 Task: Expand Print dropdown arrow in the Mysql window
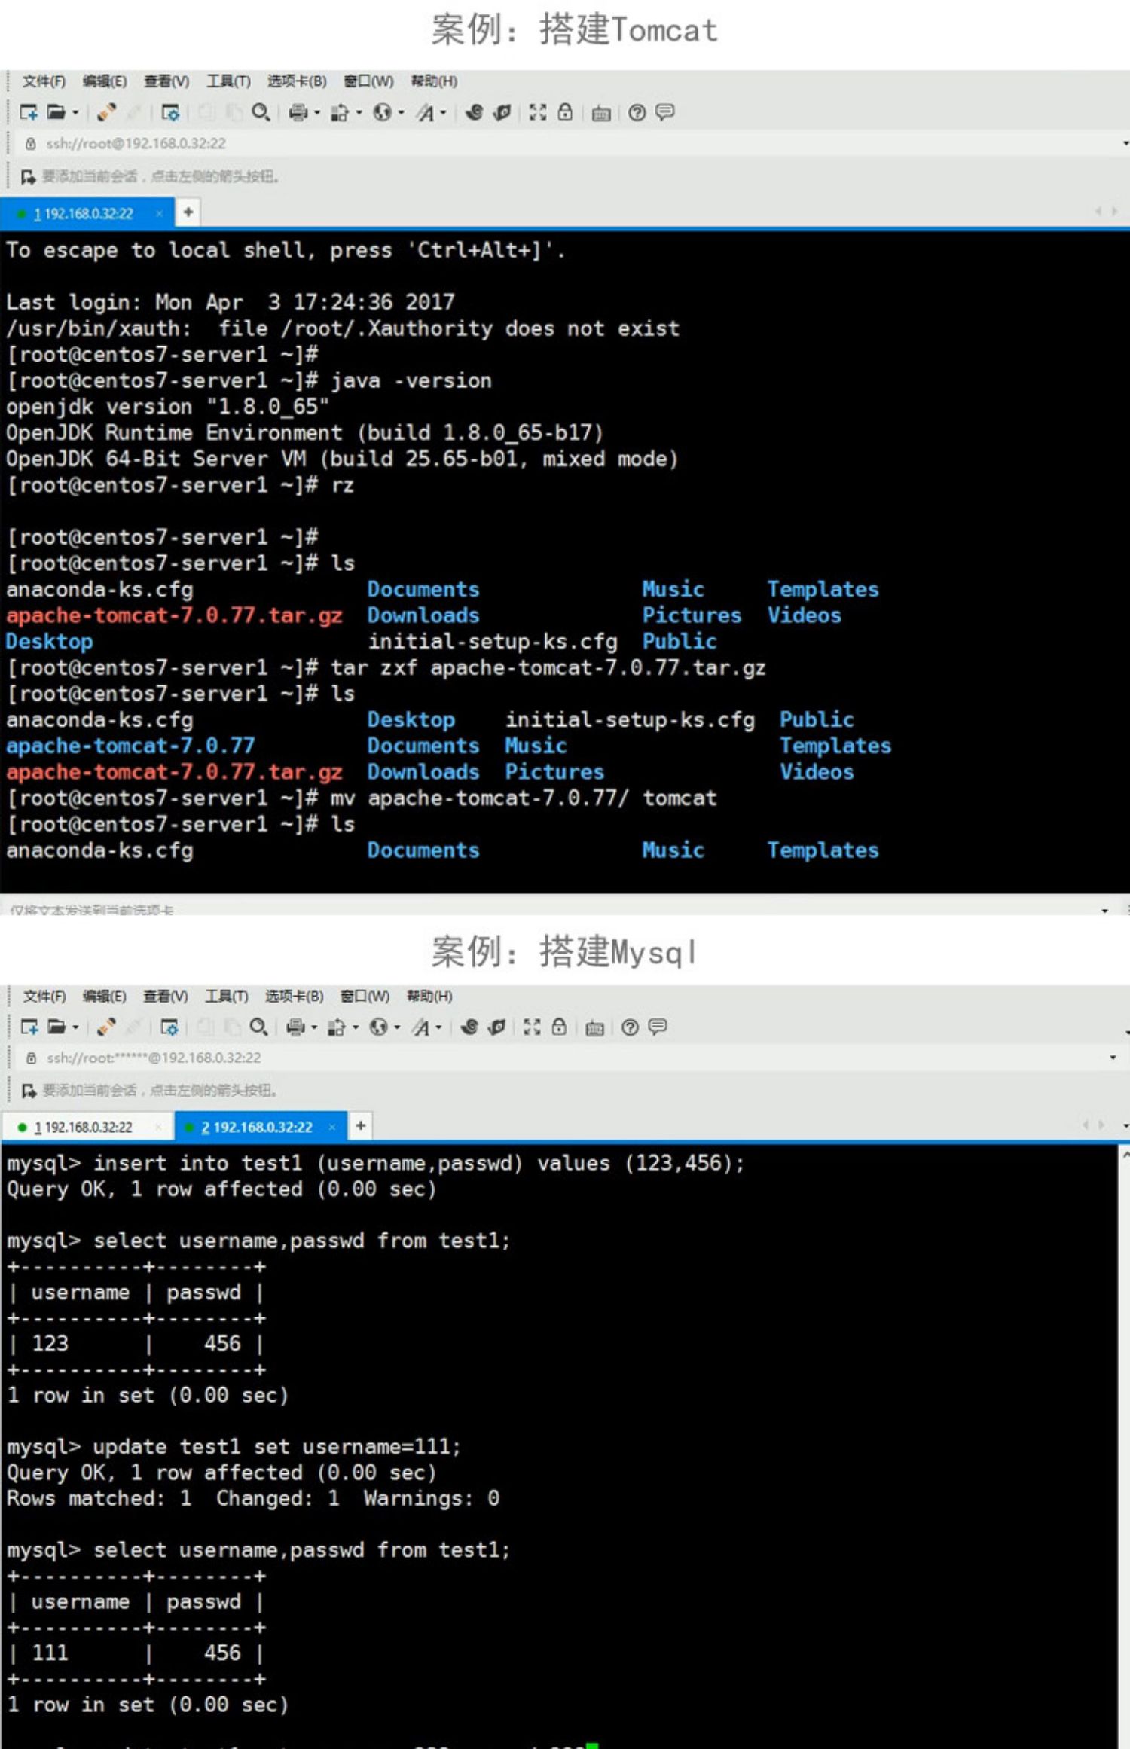coord(314,1027)
